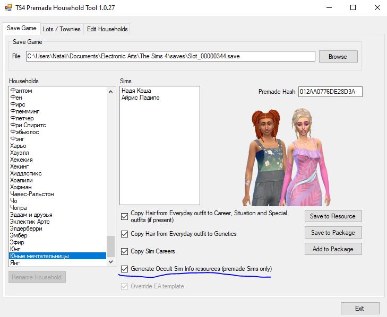Click the save file path field
The width and height of the screenshot is (387, 317).
pyautogui.click(x=170, y=56)
